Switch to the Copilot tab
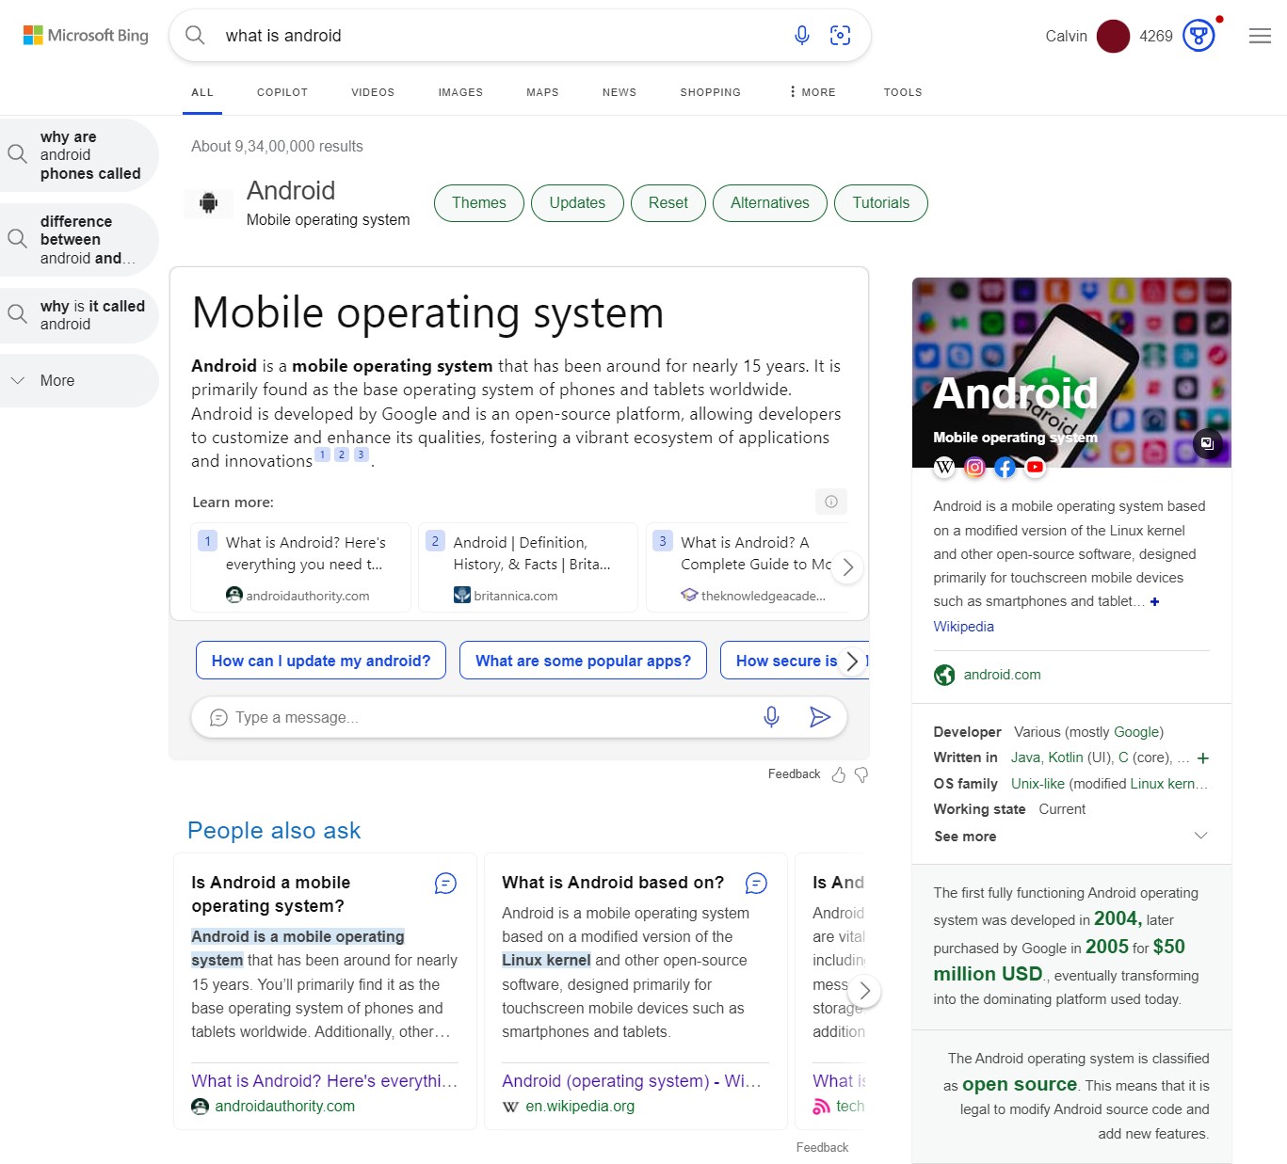The width and height of the screenshot is (1287, 1164). tap(282, 92)
